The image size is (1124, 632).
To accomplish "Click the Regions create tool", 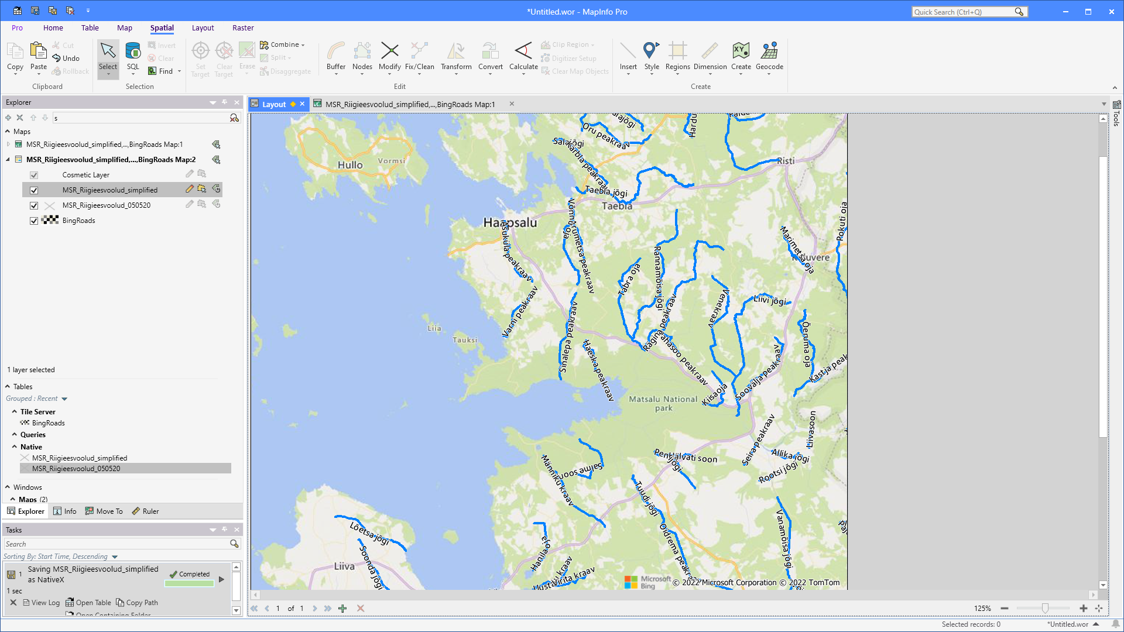I will pos(677,51).
